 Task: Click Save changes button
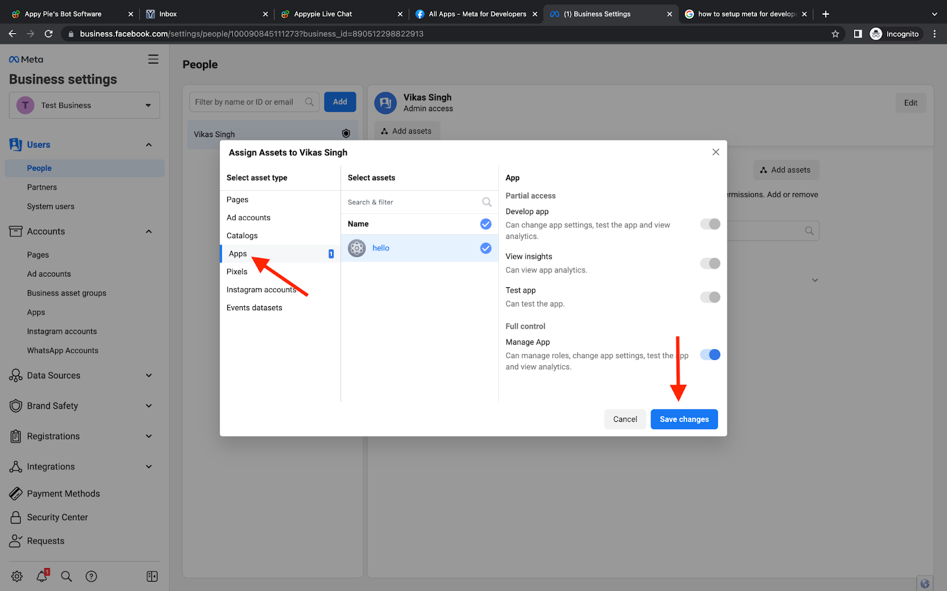(684, 419)
